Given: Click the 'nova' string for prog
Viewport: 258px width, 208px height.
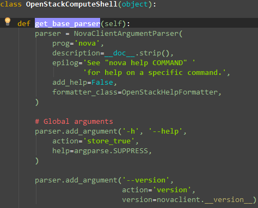Looking at the screenshot, I should (x=87, y=43).
